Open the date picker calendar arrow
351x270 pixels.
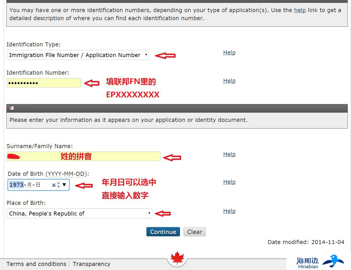pos(64,185)
